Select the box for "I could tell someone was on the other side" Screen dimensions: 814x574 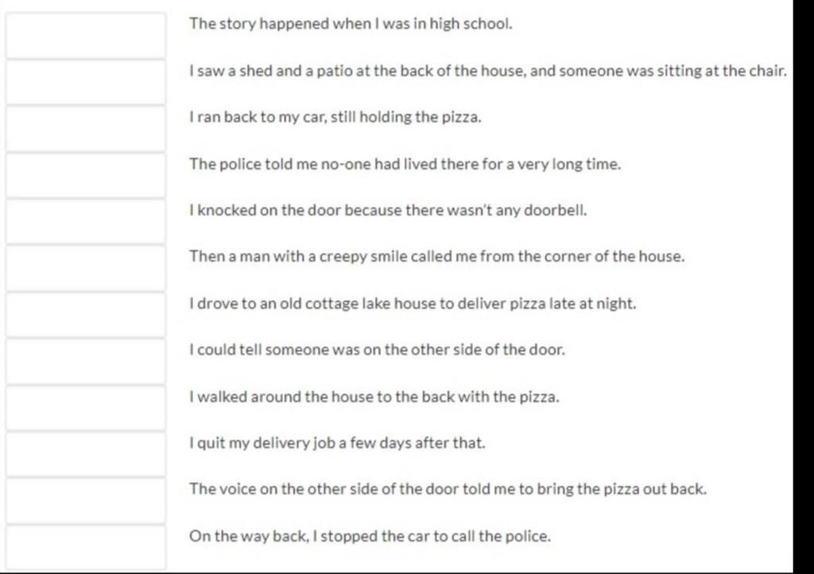86,361
